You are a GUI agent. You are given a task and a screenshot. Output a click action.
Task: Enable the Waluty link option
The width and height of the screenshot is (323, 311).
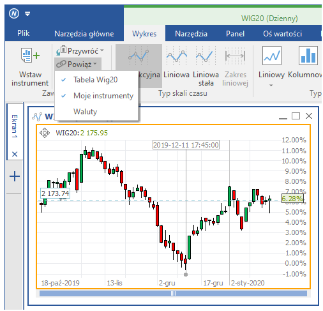click(96, 112)
